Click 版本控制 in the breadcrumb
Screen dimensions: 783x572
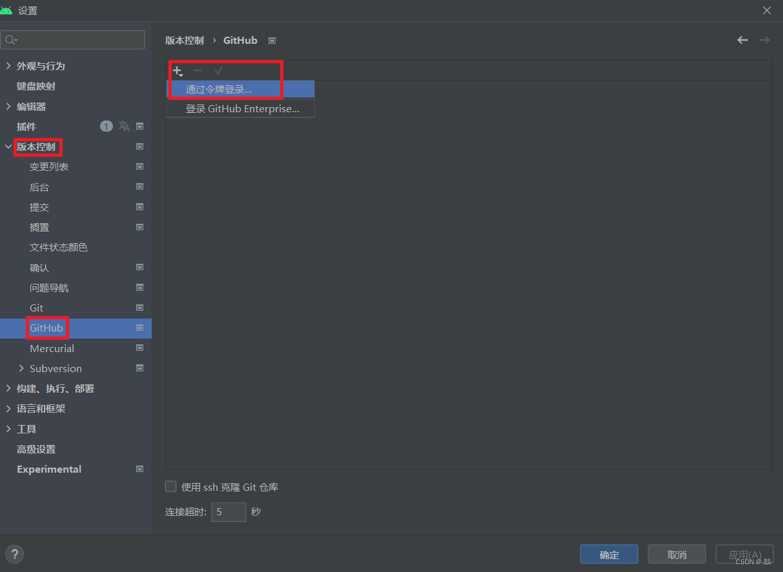pyautogui.click(x=185, y=40)
